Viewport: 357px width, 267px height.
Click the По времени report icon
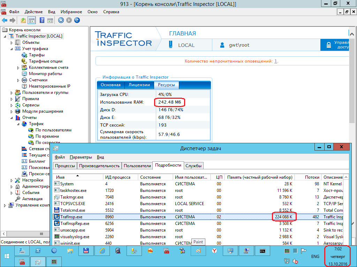click(31, 136)
